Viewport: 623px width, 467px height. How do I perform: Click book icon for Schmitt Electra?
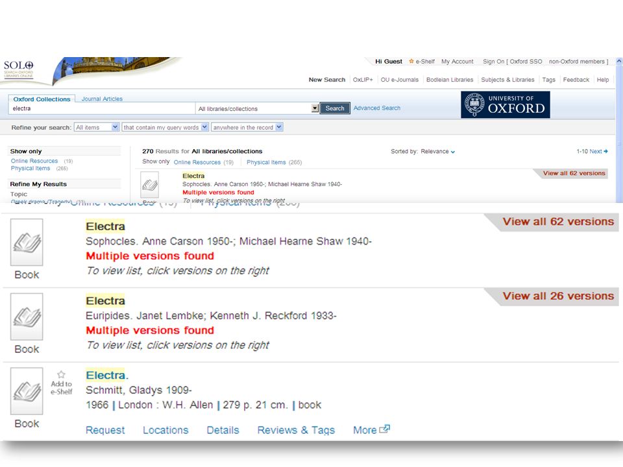click(27, 391)
